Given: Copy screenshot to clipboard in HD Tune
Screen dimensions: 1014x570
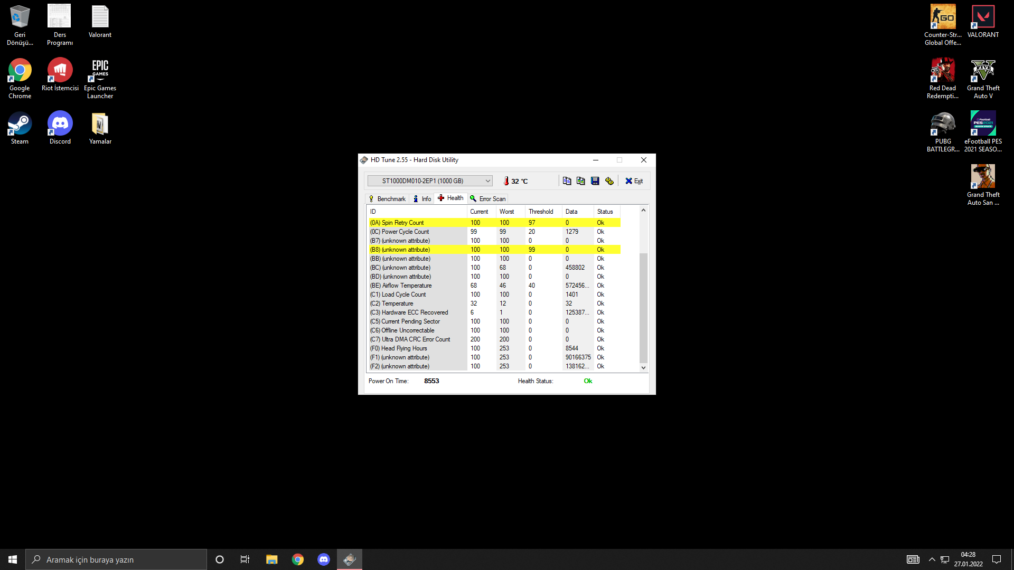Looking at the screenshot, I should (581, 181).
